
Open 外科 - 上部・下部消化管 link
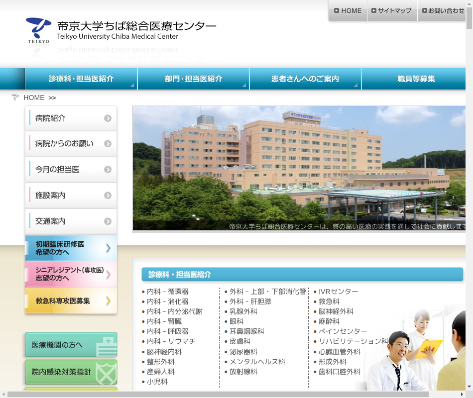click(267, 292)
